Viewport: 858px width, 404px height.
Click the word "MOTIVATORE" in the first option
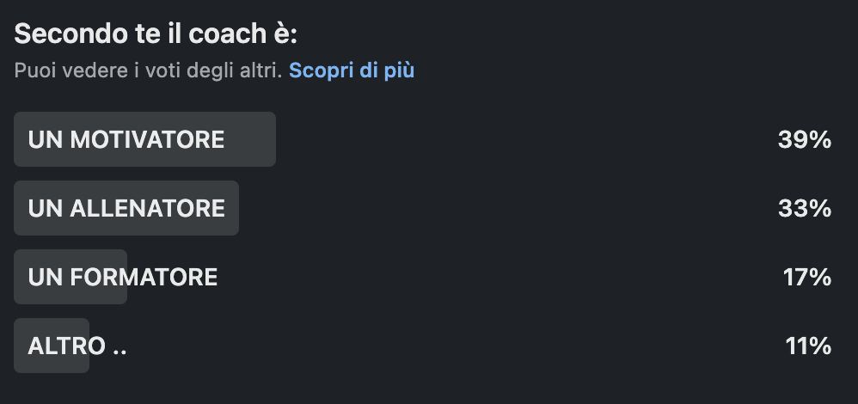[147, 139]
